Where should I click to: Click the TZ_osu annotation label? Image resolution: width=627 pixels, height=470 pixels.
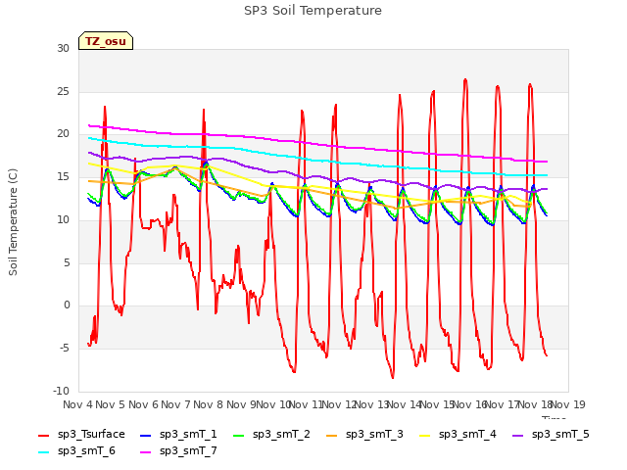pos(106,41)
